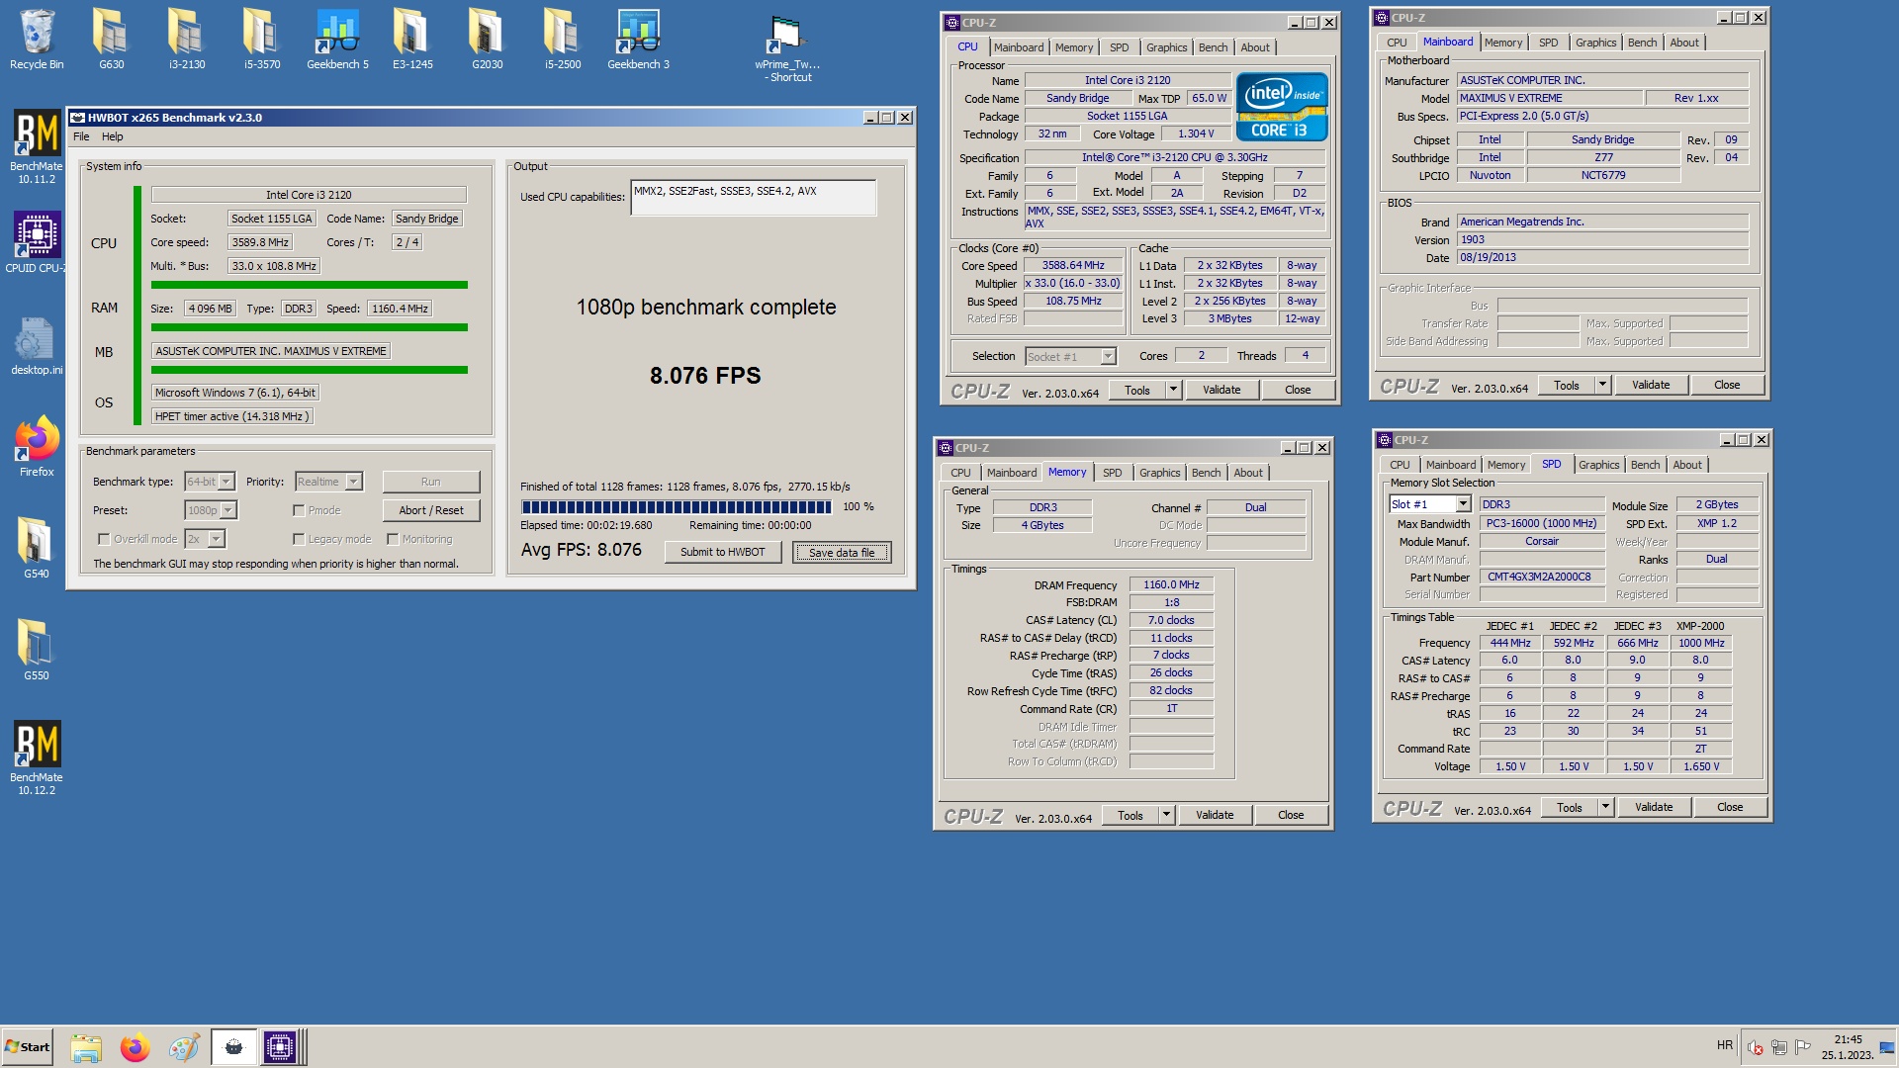Click the Windows Start button
Image resolution: width=1899 pixels, height=1068 pixels.
[x=28, y=1047]
